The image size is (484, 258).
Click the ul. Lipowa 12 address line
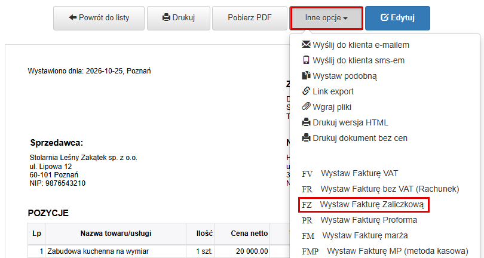pos(51,167)
